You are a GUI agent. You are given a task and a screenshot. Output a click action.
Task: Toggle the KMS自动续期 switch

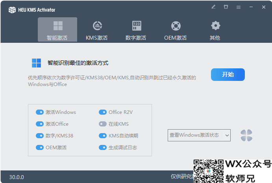click(x=103, y=135)
